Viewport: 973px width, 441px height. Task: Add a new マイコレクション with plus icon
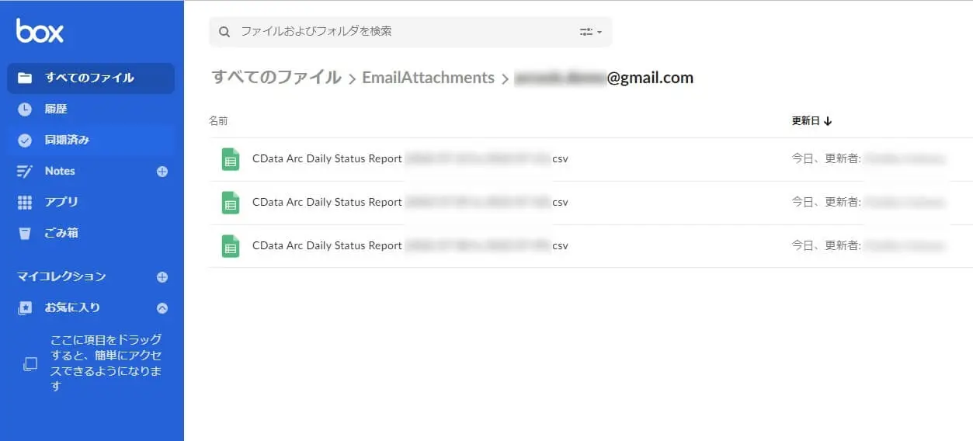(162, 276)
